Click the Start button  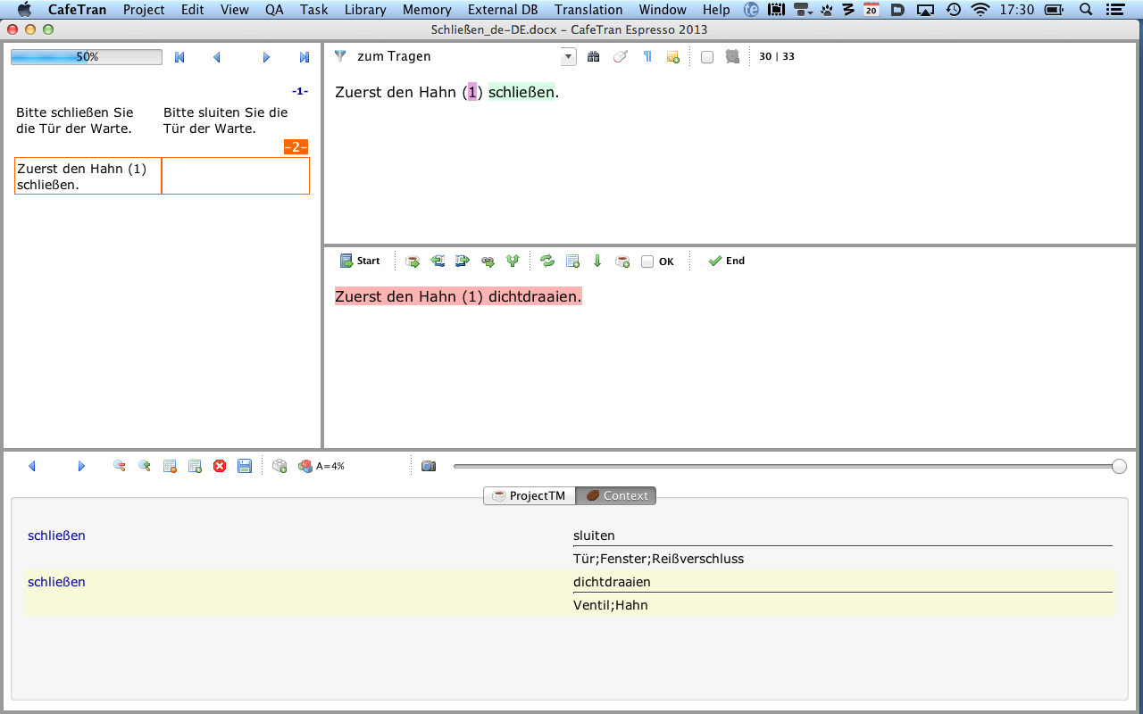[360, 262]
